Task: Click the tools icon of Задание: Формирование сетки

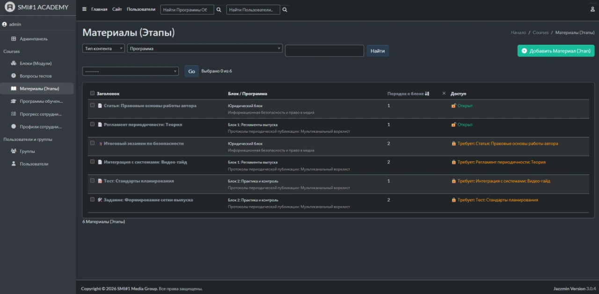Action: pos(100,200)
